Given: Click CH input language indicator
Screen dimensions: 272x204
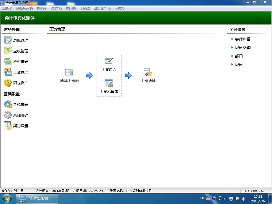Looking at the screenshot, I should (202, 198).
